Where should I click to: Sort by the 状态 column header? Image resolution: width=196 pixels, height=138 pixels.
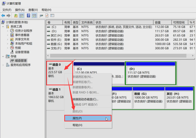click(x=124, y=22)
